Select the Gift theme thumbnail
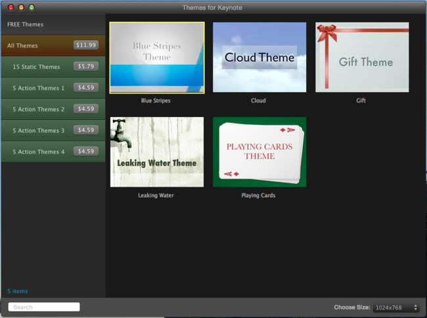 [x=362, y=57]
